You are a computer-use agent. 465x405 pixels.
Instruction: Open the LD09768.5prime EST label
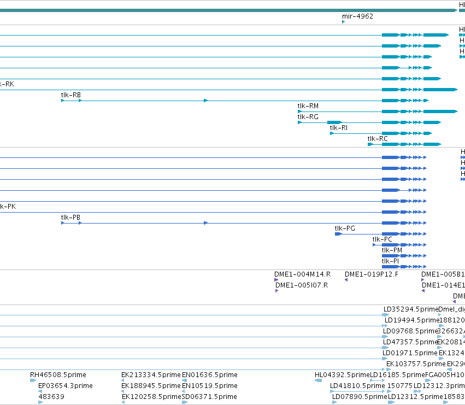click(x=410, y=331)
